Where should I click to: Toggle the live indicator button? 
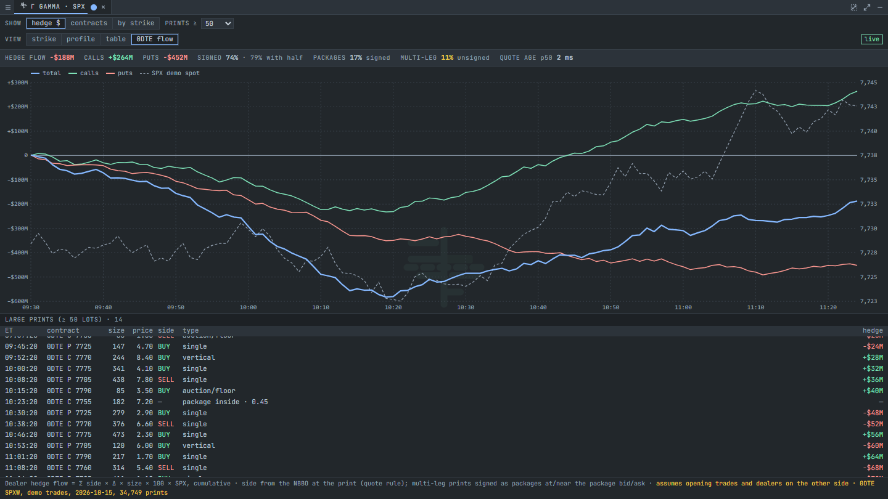[872, 39]
